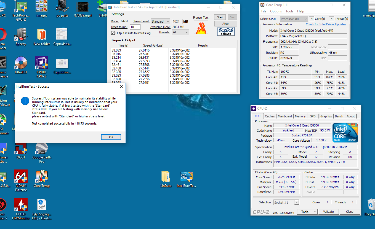Open the Google Earth Pro shortcut
Screen dimensions: 375x229
(x=42, y=149)
